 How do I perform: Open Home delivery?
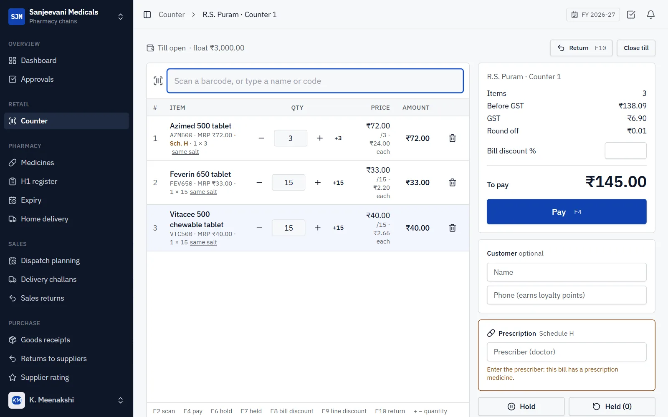(66, 219)
